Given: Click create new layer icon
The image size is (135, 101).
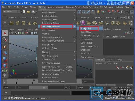Looking at the screenshot, I should tap(127, 67).
